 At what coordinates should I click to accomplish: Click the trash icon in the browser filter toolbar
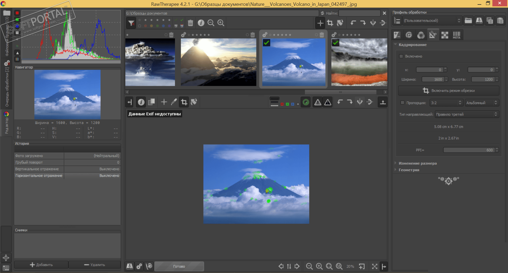(190, 23)
